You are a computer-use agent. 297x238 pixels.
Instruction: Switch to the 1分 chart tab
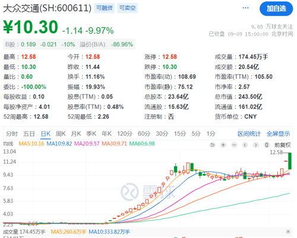[211, 134]
